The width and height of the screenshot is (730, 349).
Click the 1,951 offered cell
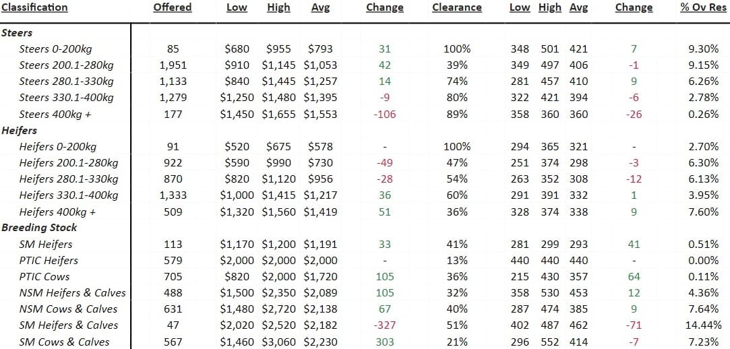tap(173, 65)
